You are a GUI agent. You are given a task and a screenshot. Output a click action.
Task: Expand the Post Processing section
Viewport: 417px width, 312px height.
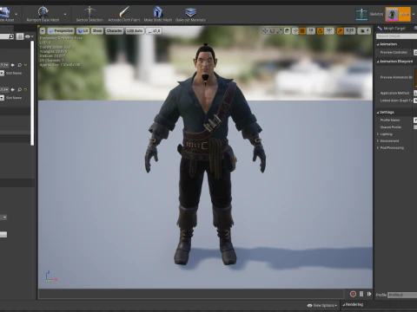[378, 148]
